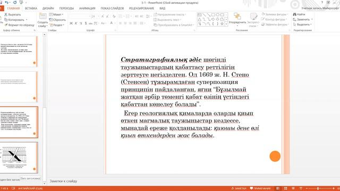Open font color A picker
340x191 pixels.
[x=112, y=23]
